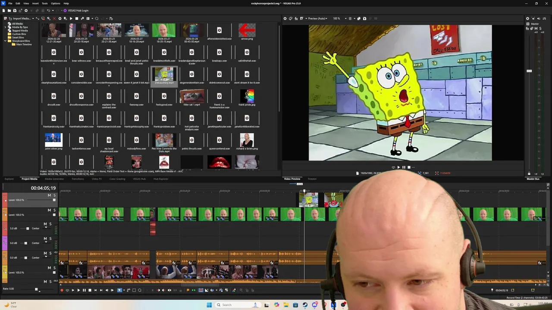Click the top track Level 100.0 % slider
The width and height of the screenshot is (552, 310).
tap(54, 200)
